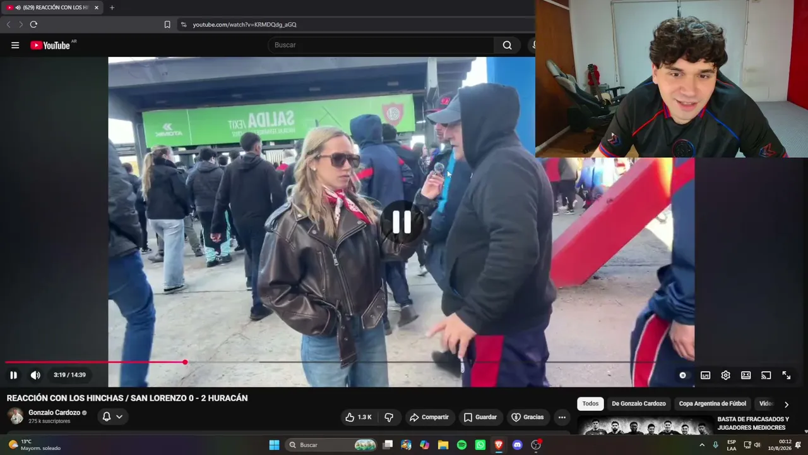Reload the page in the browser
The height and width of the screenshot is (455, 808).
point(33,25)
